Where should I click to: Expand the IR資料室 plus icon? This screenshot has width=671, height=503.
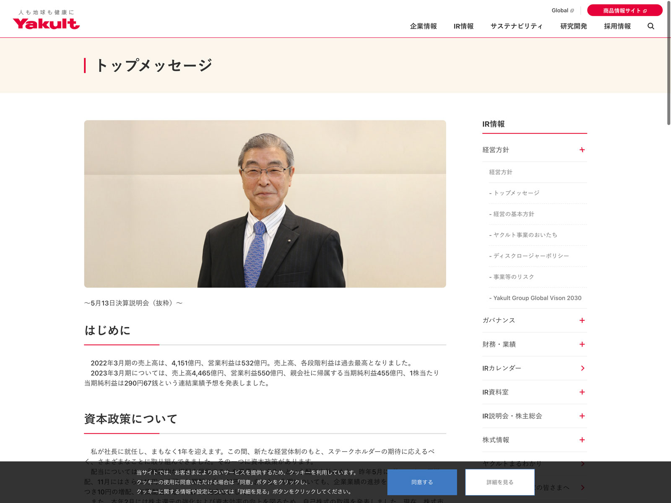pos(582,392)
